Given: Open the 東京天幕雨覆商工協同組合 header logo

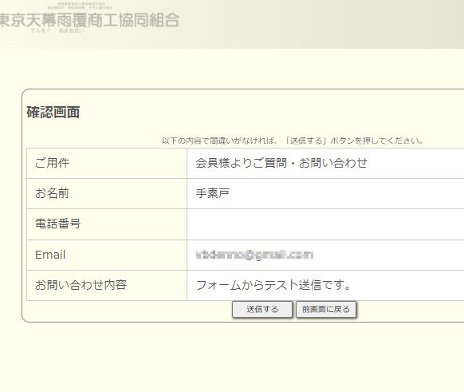Looking at the screenshot, I should pyautogui.click(x=89, y=20).
